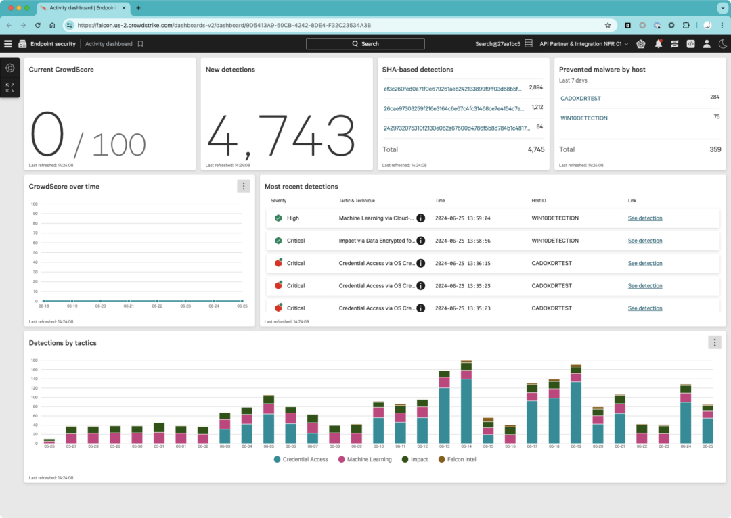Bookmark the Activity dashboard page
731x518 pixels.
pos(140,44)
